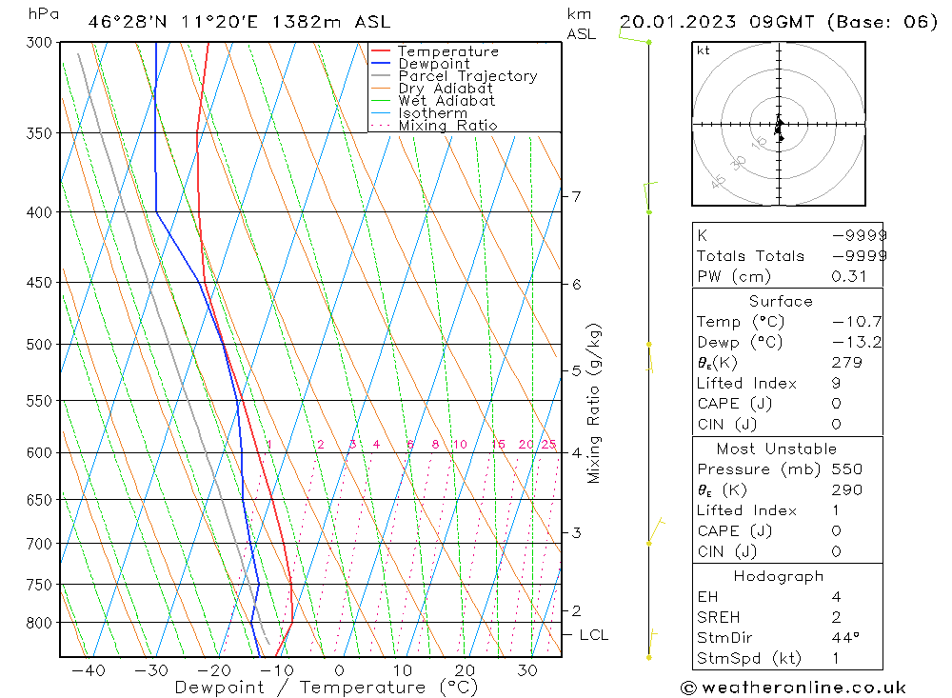Click the 4 km altitude tick label

pyautogui.click(x=576, y=453)
